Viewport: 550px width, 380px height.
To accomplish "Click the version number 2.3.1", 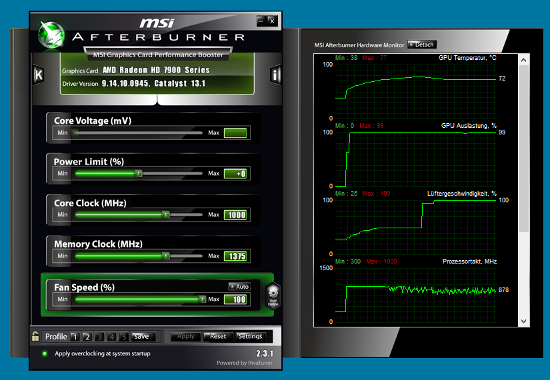I will tap(265, 353).
